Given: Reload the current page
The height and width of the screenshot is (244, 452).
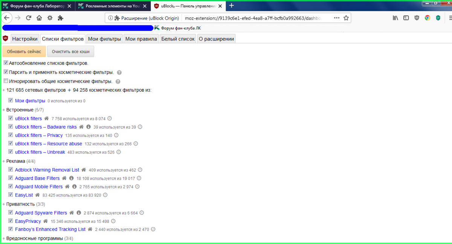Looking at the screenshot, I should click(x=28, y=18).
